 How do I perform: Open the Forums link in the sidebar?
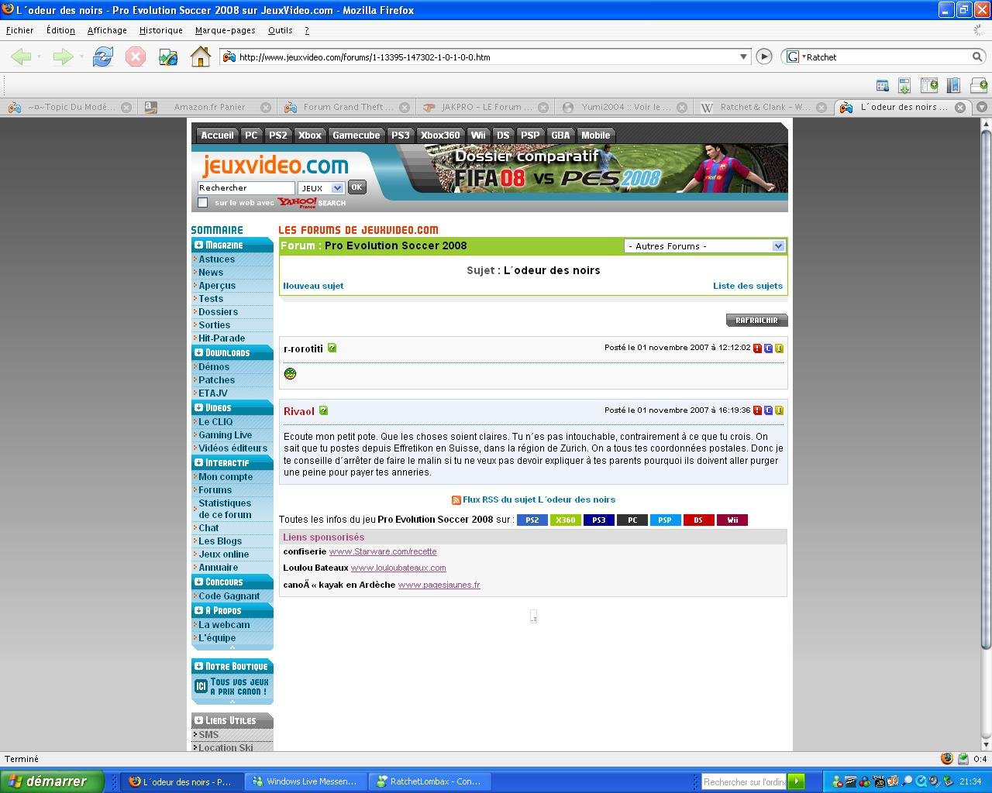pyautogui.click(x=215, y=490)
